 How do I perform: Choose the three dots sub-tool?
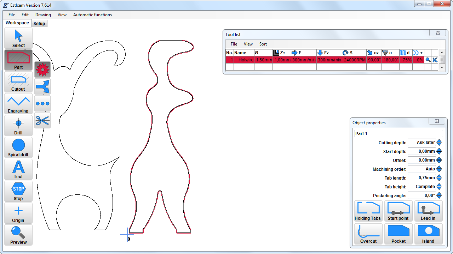pyautogui.click(x=42, y=103)
